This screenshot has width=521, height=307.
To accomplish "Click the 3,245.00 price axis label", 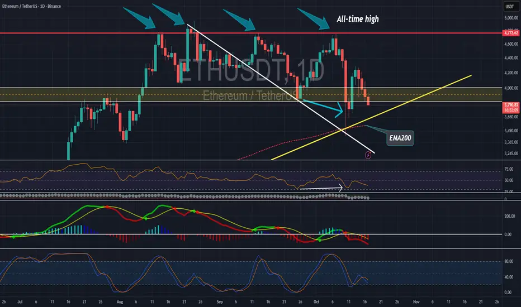I will click(511, 153).
